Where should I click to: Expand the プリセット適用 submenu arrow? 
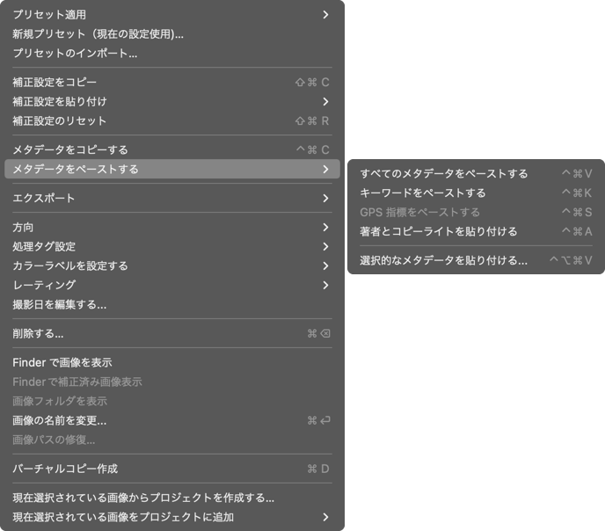coord(325,15)
